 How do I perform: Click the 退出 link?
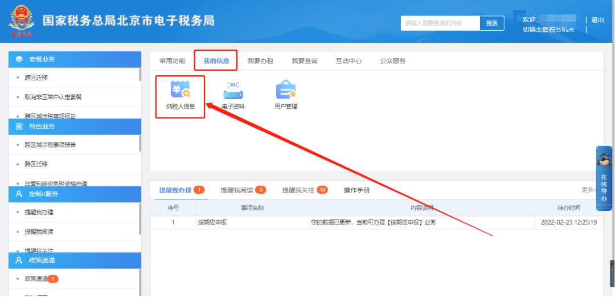(597, 20)
